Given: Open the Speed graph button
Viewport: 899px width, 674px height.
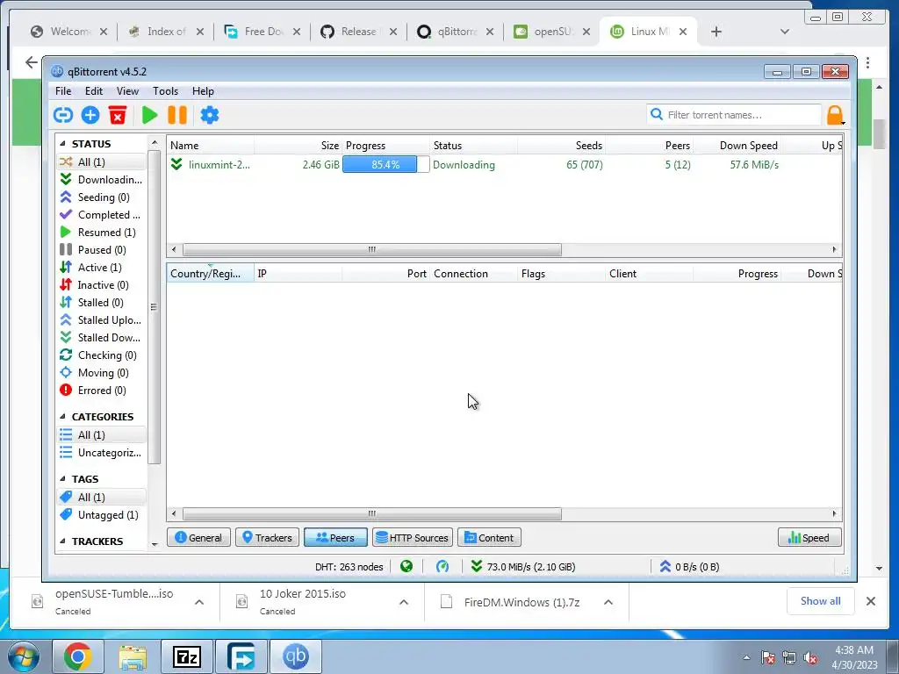Looking at the screenshot, I should point(809,538).
